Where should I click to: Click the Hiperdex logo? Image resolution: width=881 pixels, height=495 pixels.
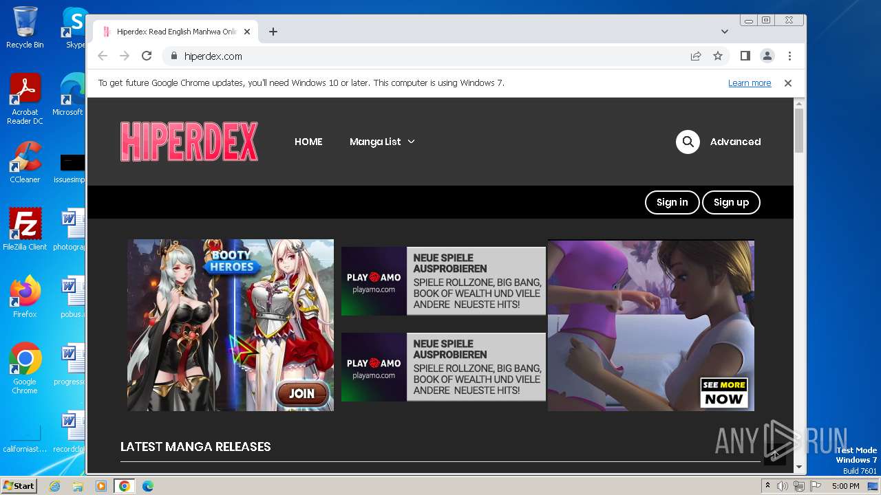[189, 142]
